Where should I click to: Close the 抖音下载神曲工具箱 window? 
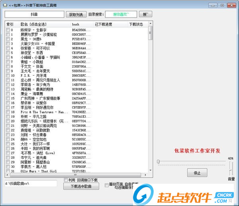[231, 6]
